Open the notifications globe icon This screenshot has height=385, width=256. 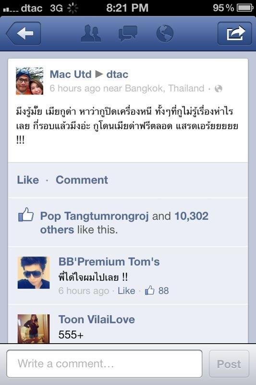[x=165, y=33]
